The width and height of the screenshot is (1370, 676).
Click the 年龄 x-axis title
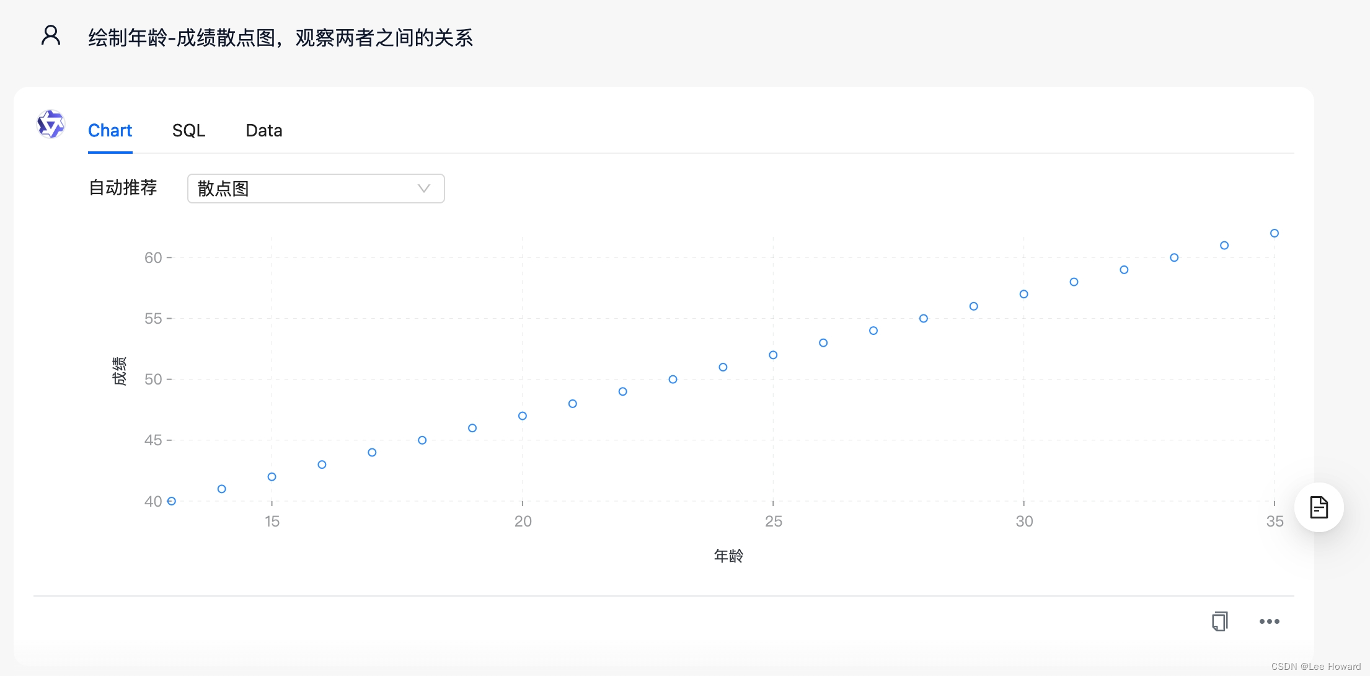(x=728, y=556)
